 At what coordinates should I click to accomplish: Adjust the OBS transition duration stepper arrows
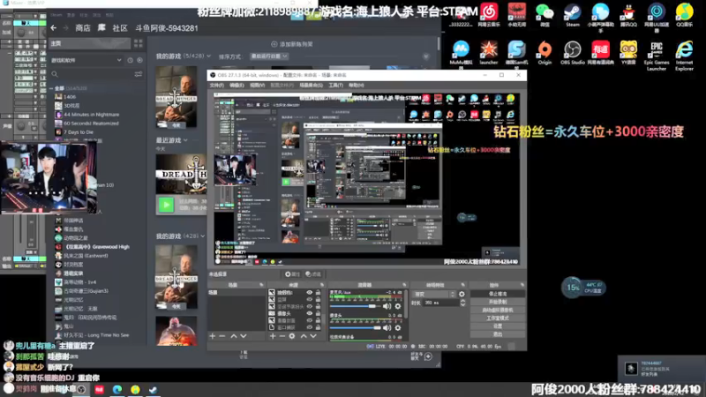pos(462,303)
